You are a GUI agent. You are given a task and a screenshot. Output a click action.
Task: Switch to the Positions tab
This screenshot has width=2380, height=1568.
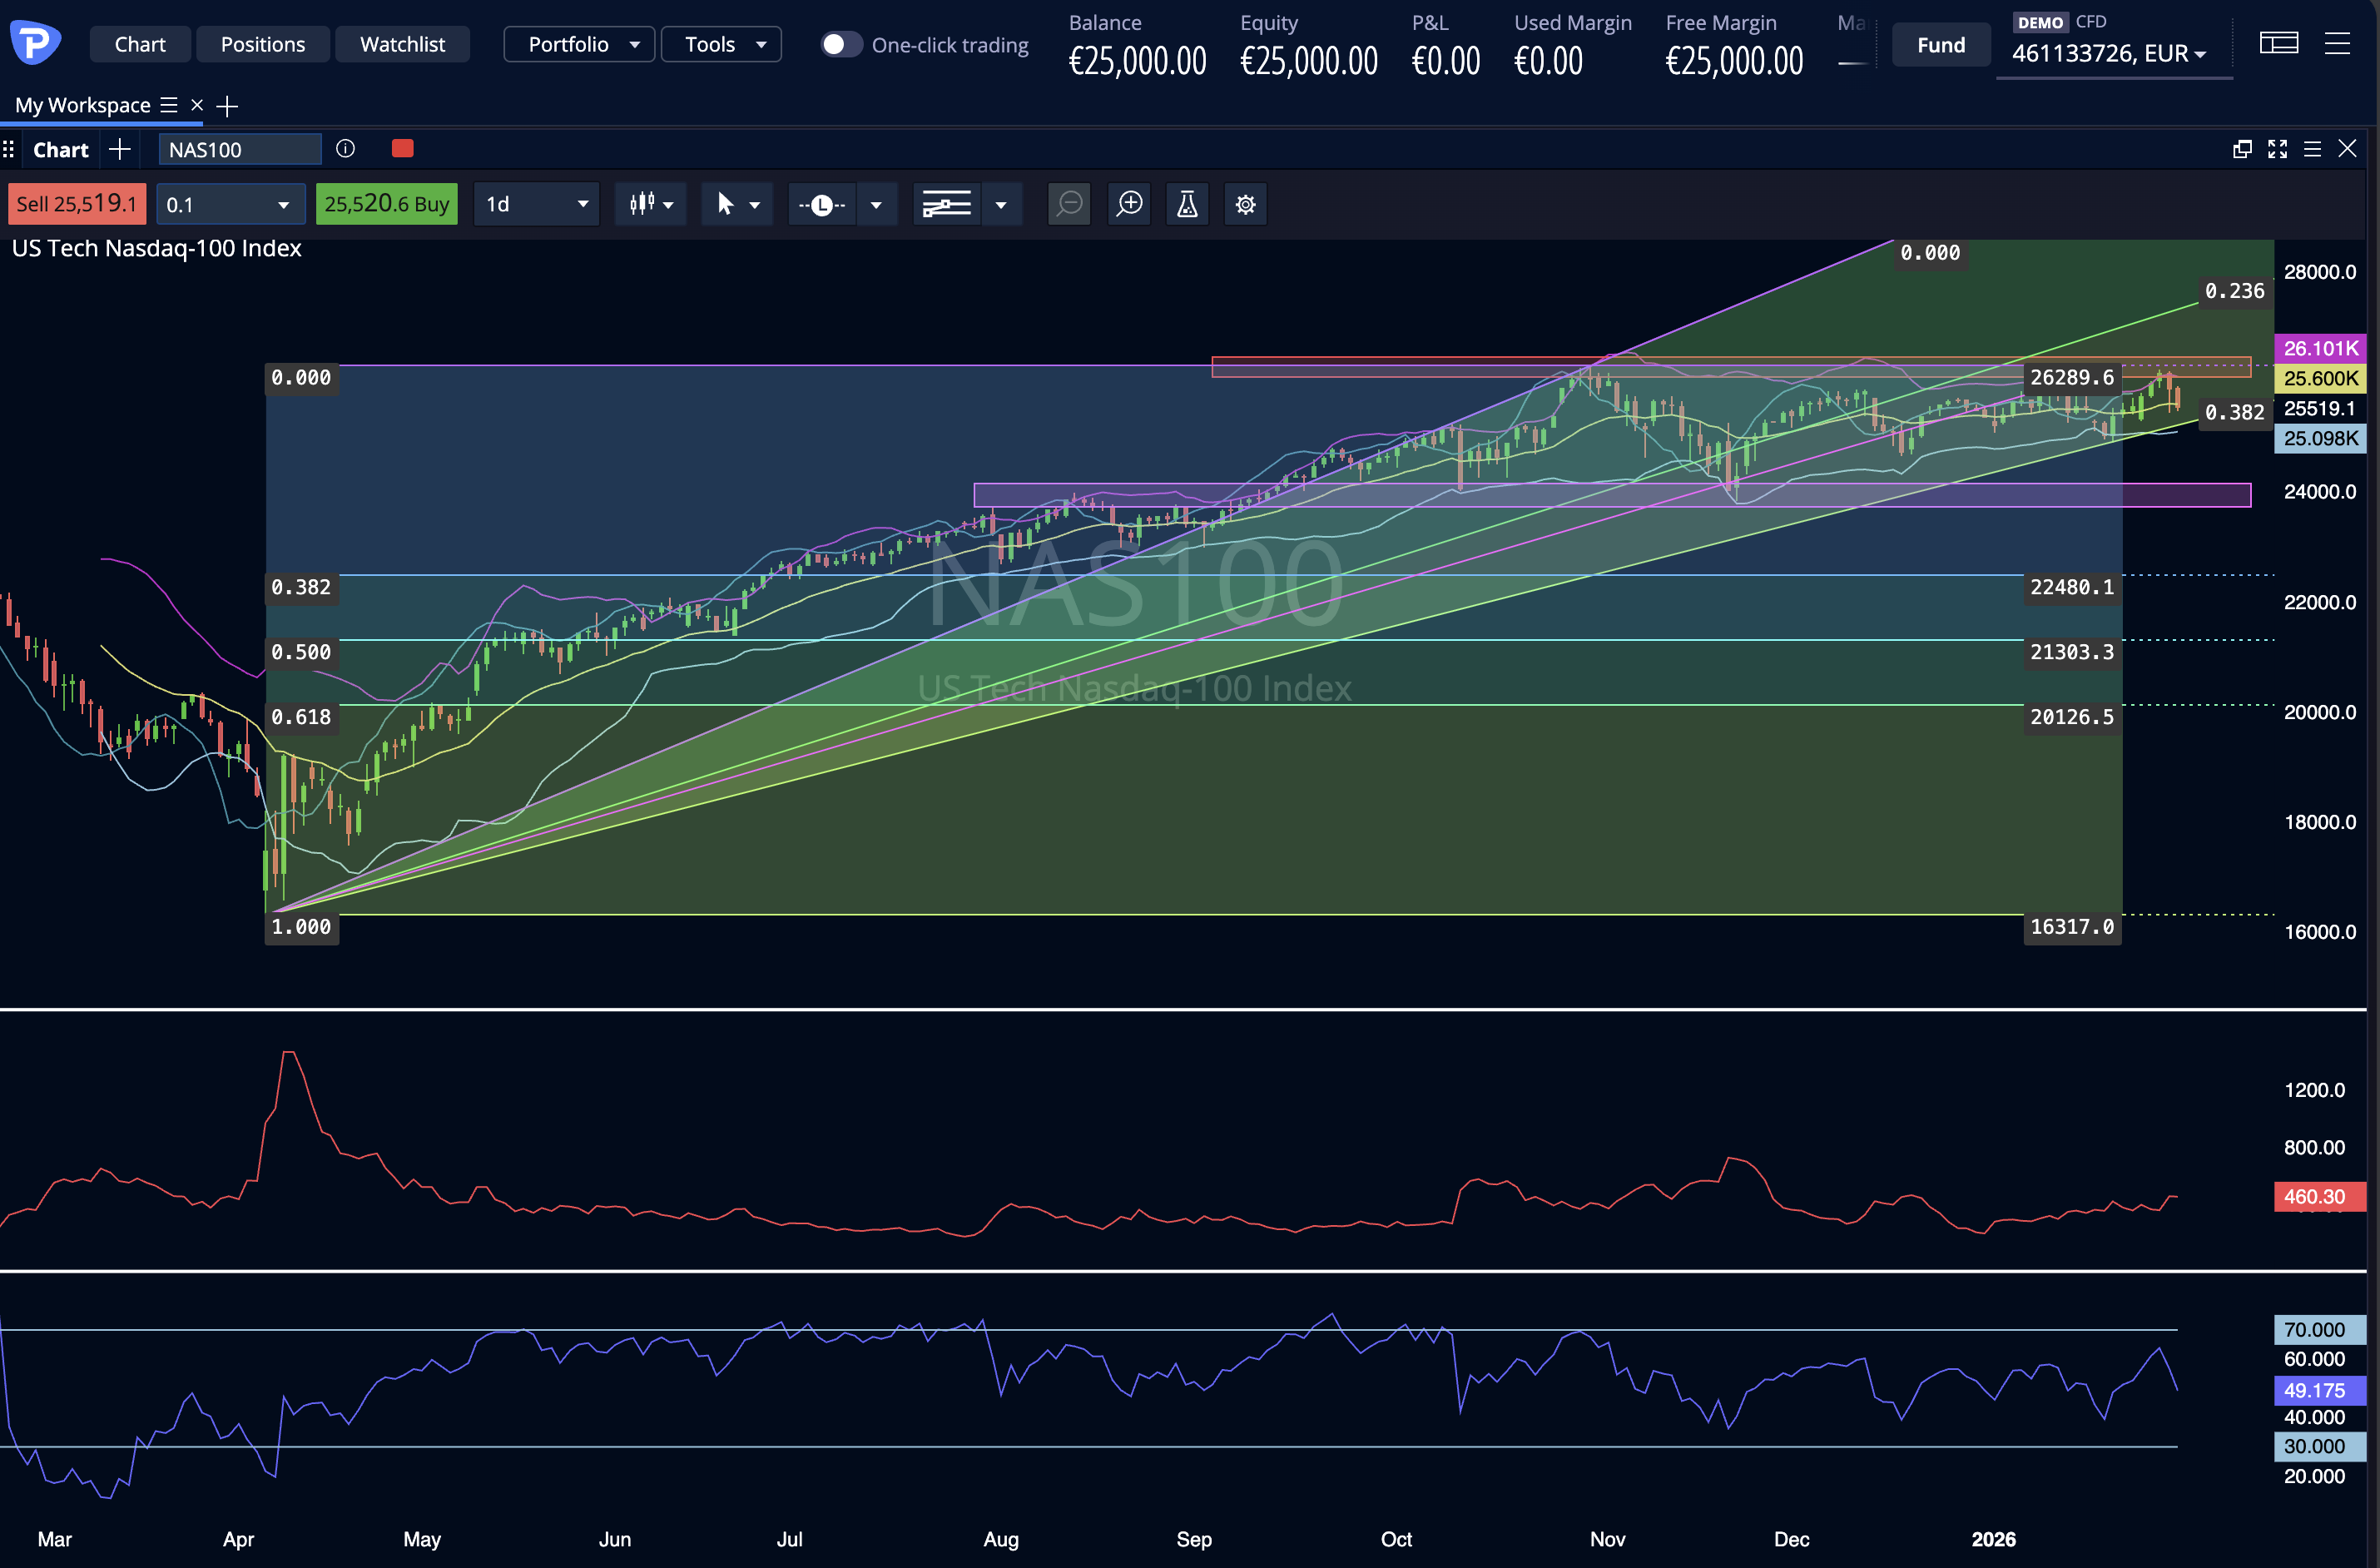pos(263,44)
